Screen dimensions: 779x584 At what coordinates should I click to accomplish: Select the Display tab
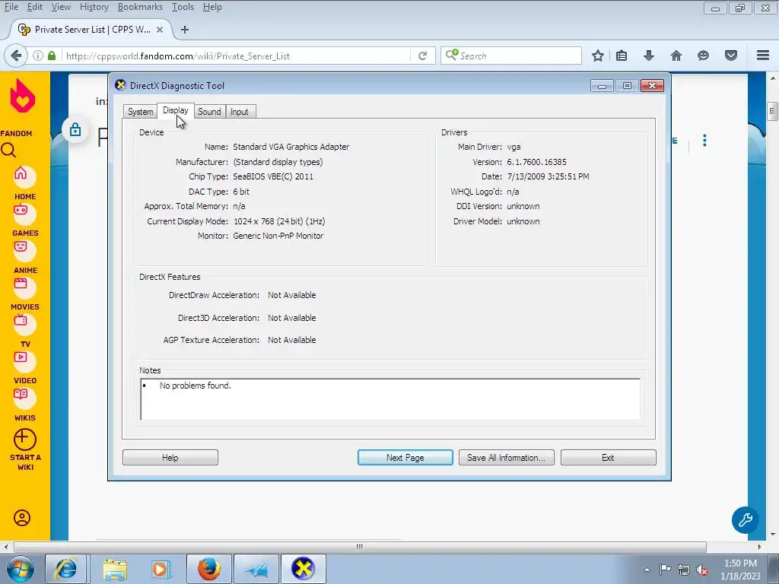[x=176, y=110]
